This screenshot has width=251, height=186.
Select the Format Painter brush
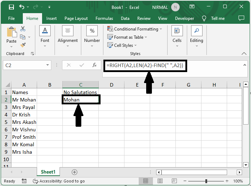[x=23, y=45]
